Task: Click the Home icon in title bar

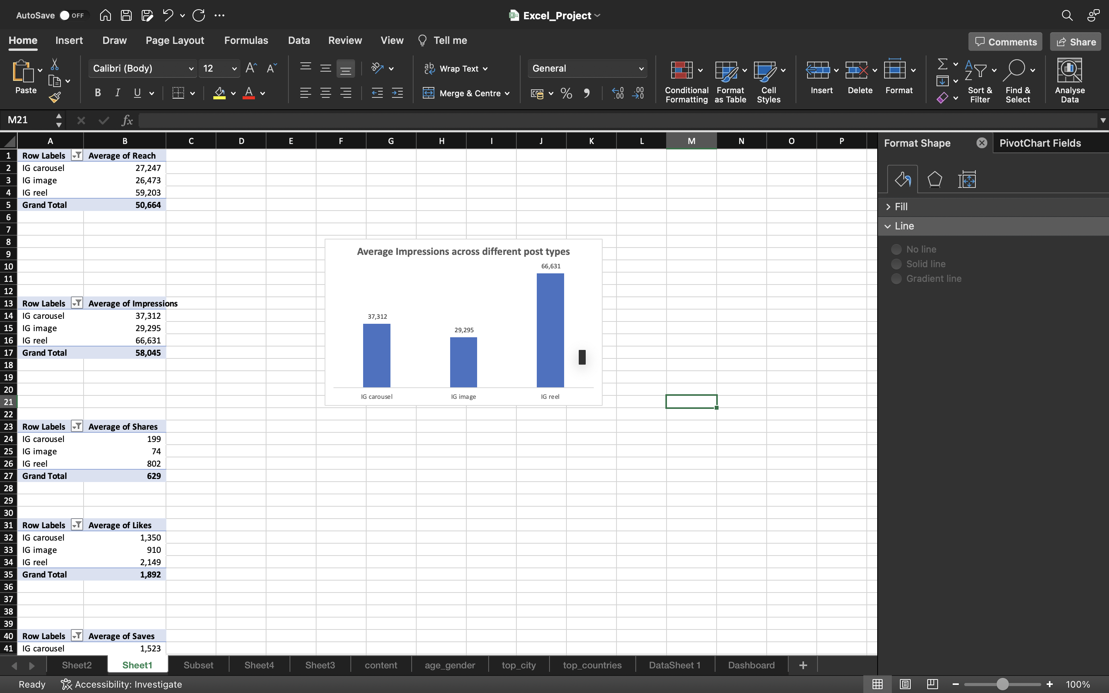Action: click(x=106, y=15)
